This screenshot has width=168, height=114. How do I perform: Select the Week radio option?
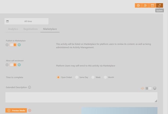(x=93, y=77)
